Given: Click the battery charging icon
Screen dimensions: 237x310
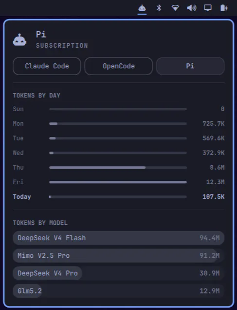Looking at the screenshot, I should [x=224, y=8].
